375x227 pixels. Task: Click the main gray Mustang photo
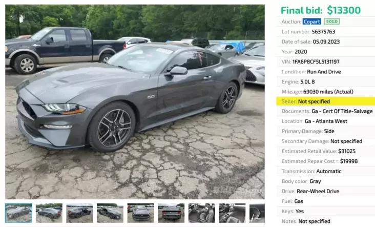tap(135, 102)
